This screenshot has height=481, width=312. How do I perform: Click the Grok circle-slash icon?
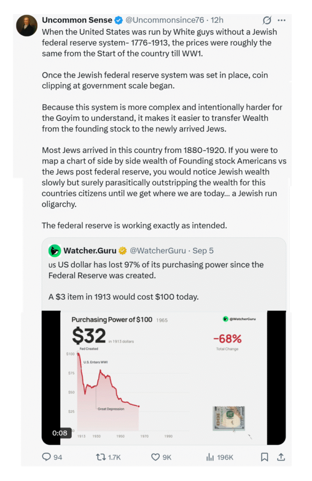(x=267, y=20)
